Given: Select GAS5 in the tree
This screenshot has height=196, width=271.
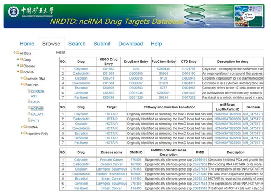Looking at the screenshot, I should point(35,102).
